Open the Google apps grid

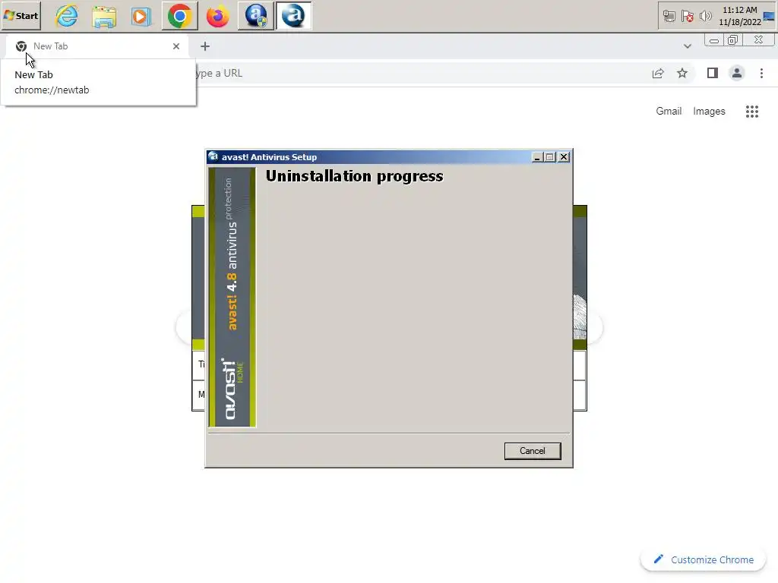click(752, 112)
